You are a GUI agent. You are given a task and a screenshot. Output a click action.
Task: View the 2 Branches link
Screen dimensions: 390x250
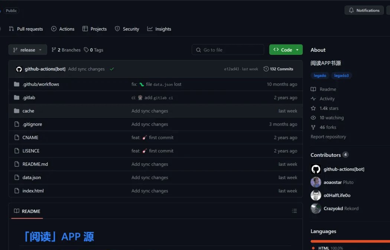point(66,50)
